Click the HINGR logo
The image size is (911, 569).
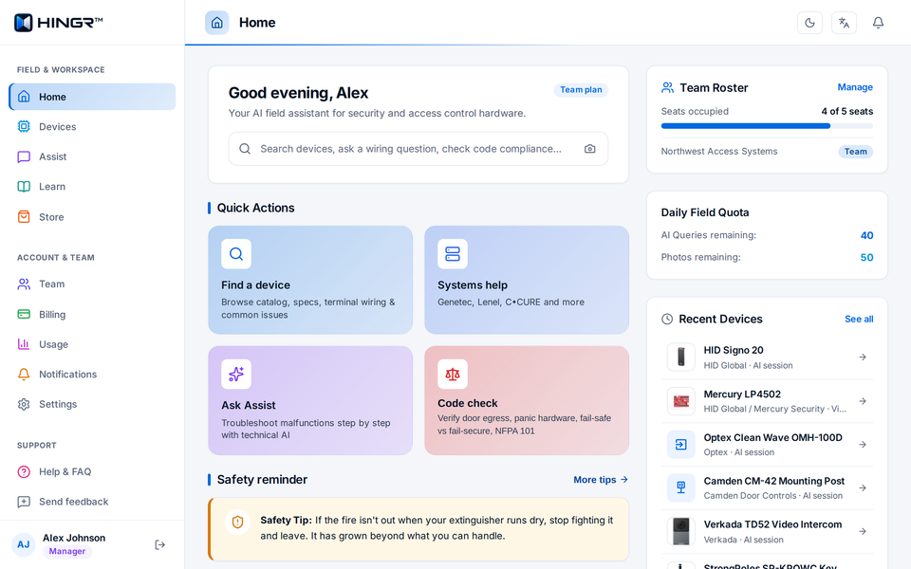(58, 23)
